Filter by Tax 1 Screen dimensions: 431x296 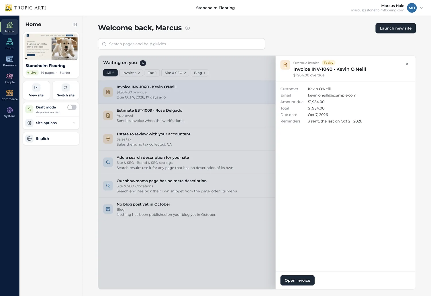[152, 73]
